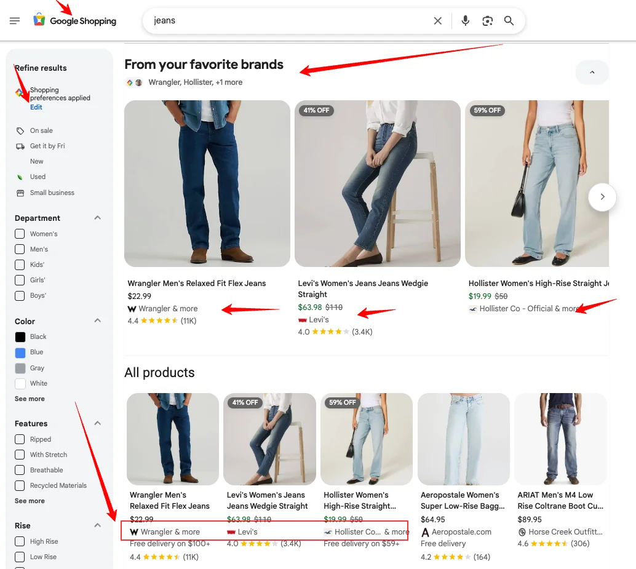Open ARIAT Men's M4 jeans thumbnail
Screen dimensions: 636x569
(560, 439)
